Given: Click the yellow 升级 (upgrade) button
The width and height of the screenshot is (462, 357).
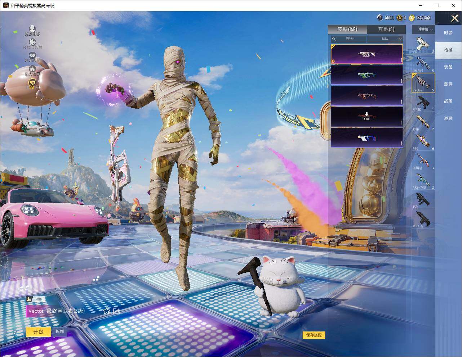Looking at the screenshot, I should pos(38,331).
